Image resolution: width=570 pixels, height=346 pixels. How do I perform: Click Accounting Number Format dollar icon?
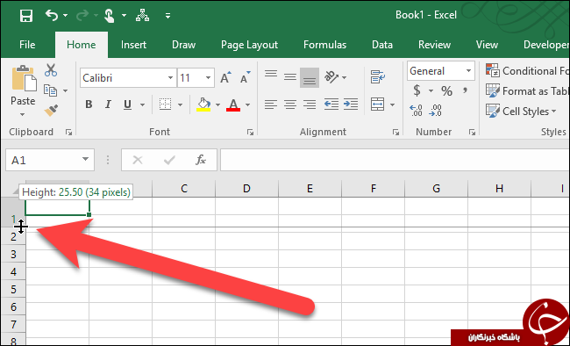pyautogui.click(x=417, y=90)
